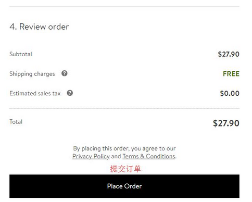252x202 pixels.
Task: Click the red Chinese annotation text
Action: tap(125, 169)
